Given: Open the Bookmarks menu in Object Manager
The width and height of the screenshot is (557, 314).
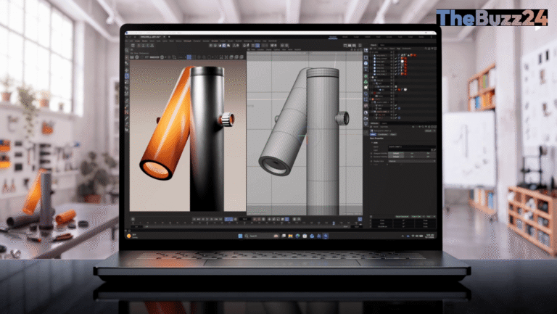Looking at the screenshot, I should coord(407,49).
